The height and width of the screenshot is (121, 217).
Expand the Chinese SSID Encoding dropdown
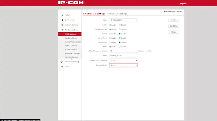[123, 60]
